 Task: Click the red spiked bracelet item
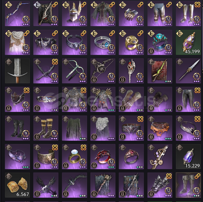pyautogui.click(x=103, y=156)
